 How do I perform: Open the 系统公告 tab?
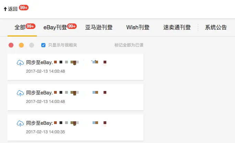(x=216, y=28)
